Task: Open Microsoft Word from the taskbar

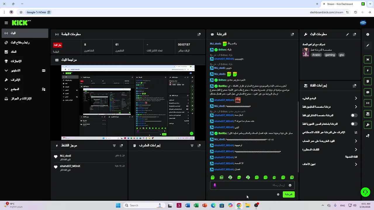Action: point(187,205)
